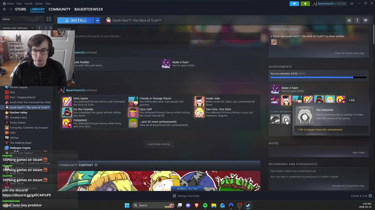
Task: Open Spotify from the taskbar
Action: coord(205,205)
